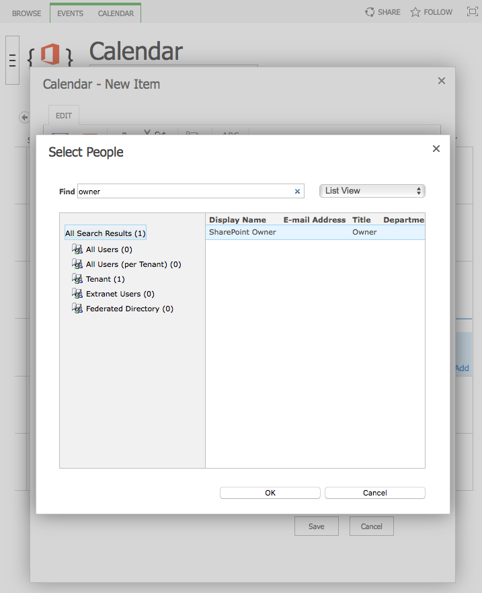Screen dimensions: 482x593
Task: Click the Share sync icon
Action: [369, 12]
